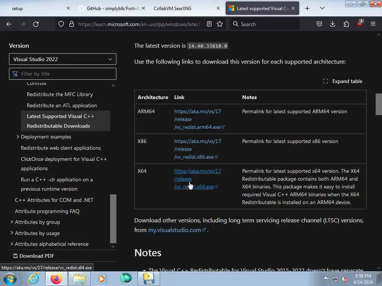Click the muted volume tray icon
382x286 pixels.
tap(344, 279)
